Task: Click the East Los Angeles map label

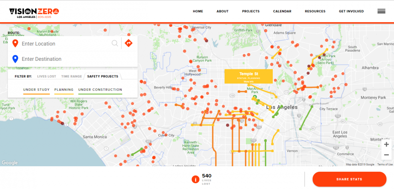Action: pyautogui.click(x=340, y=134)
